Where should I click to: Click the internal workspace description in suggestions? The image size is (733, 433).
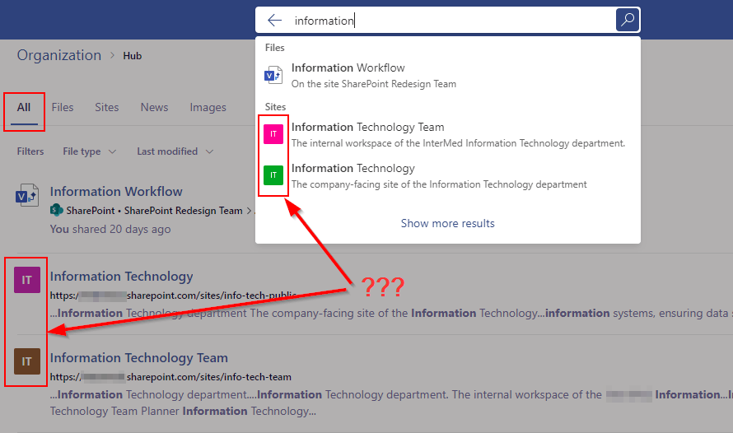coord(458,143)
